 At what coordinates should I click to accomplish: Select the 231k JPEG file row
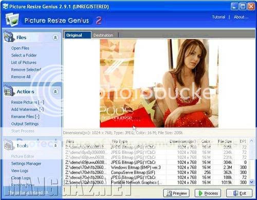click(156, 157)
